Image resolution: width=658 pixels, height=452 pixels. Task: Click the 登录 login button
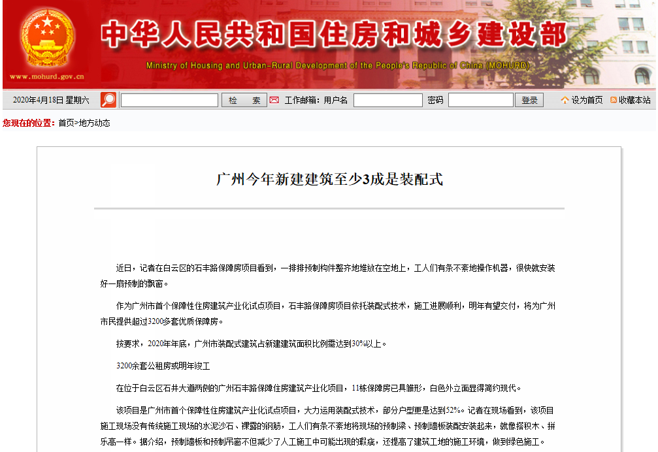[x=529, y=100]
